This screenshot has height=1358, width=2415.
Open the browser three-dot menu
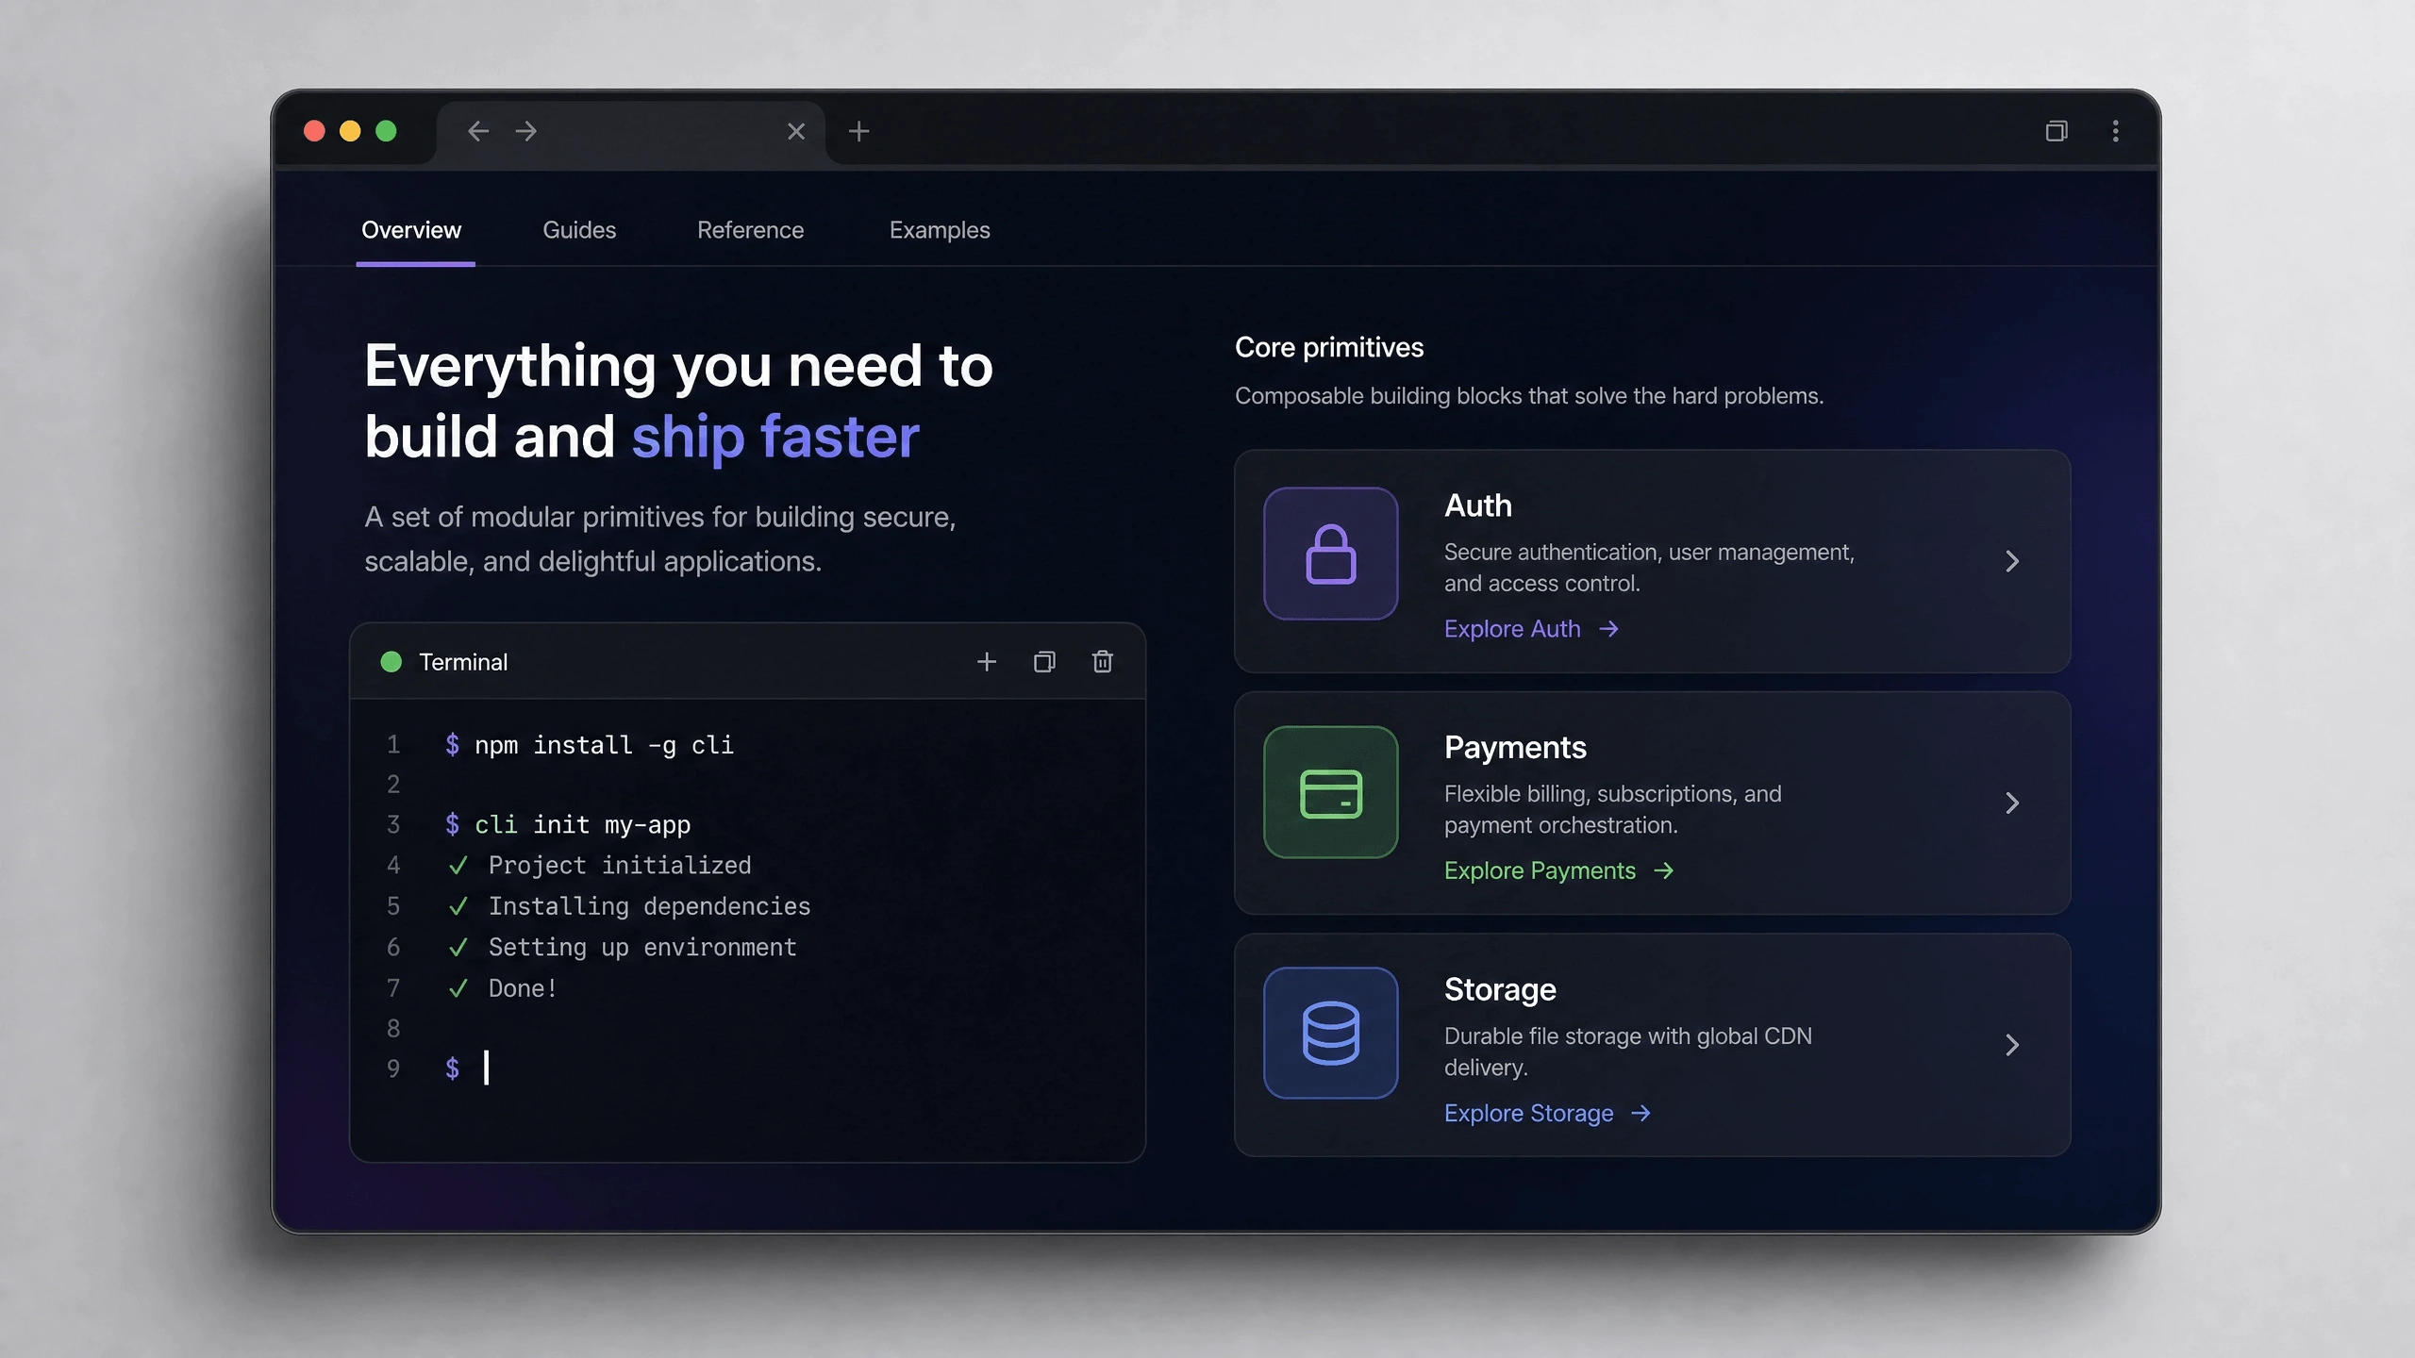pos(2116,131)
